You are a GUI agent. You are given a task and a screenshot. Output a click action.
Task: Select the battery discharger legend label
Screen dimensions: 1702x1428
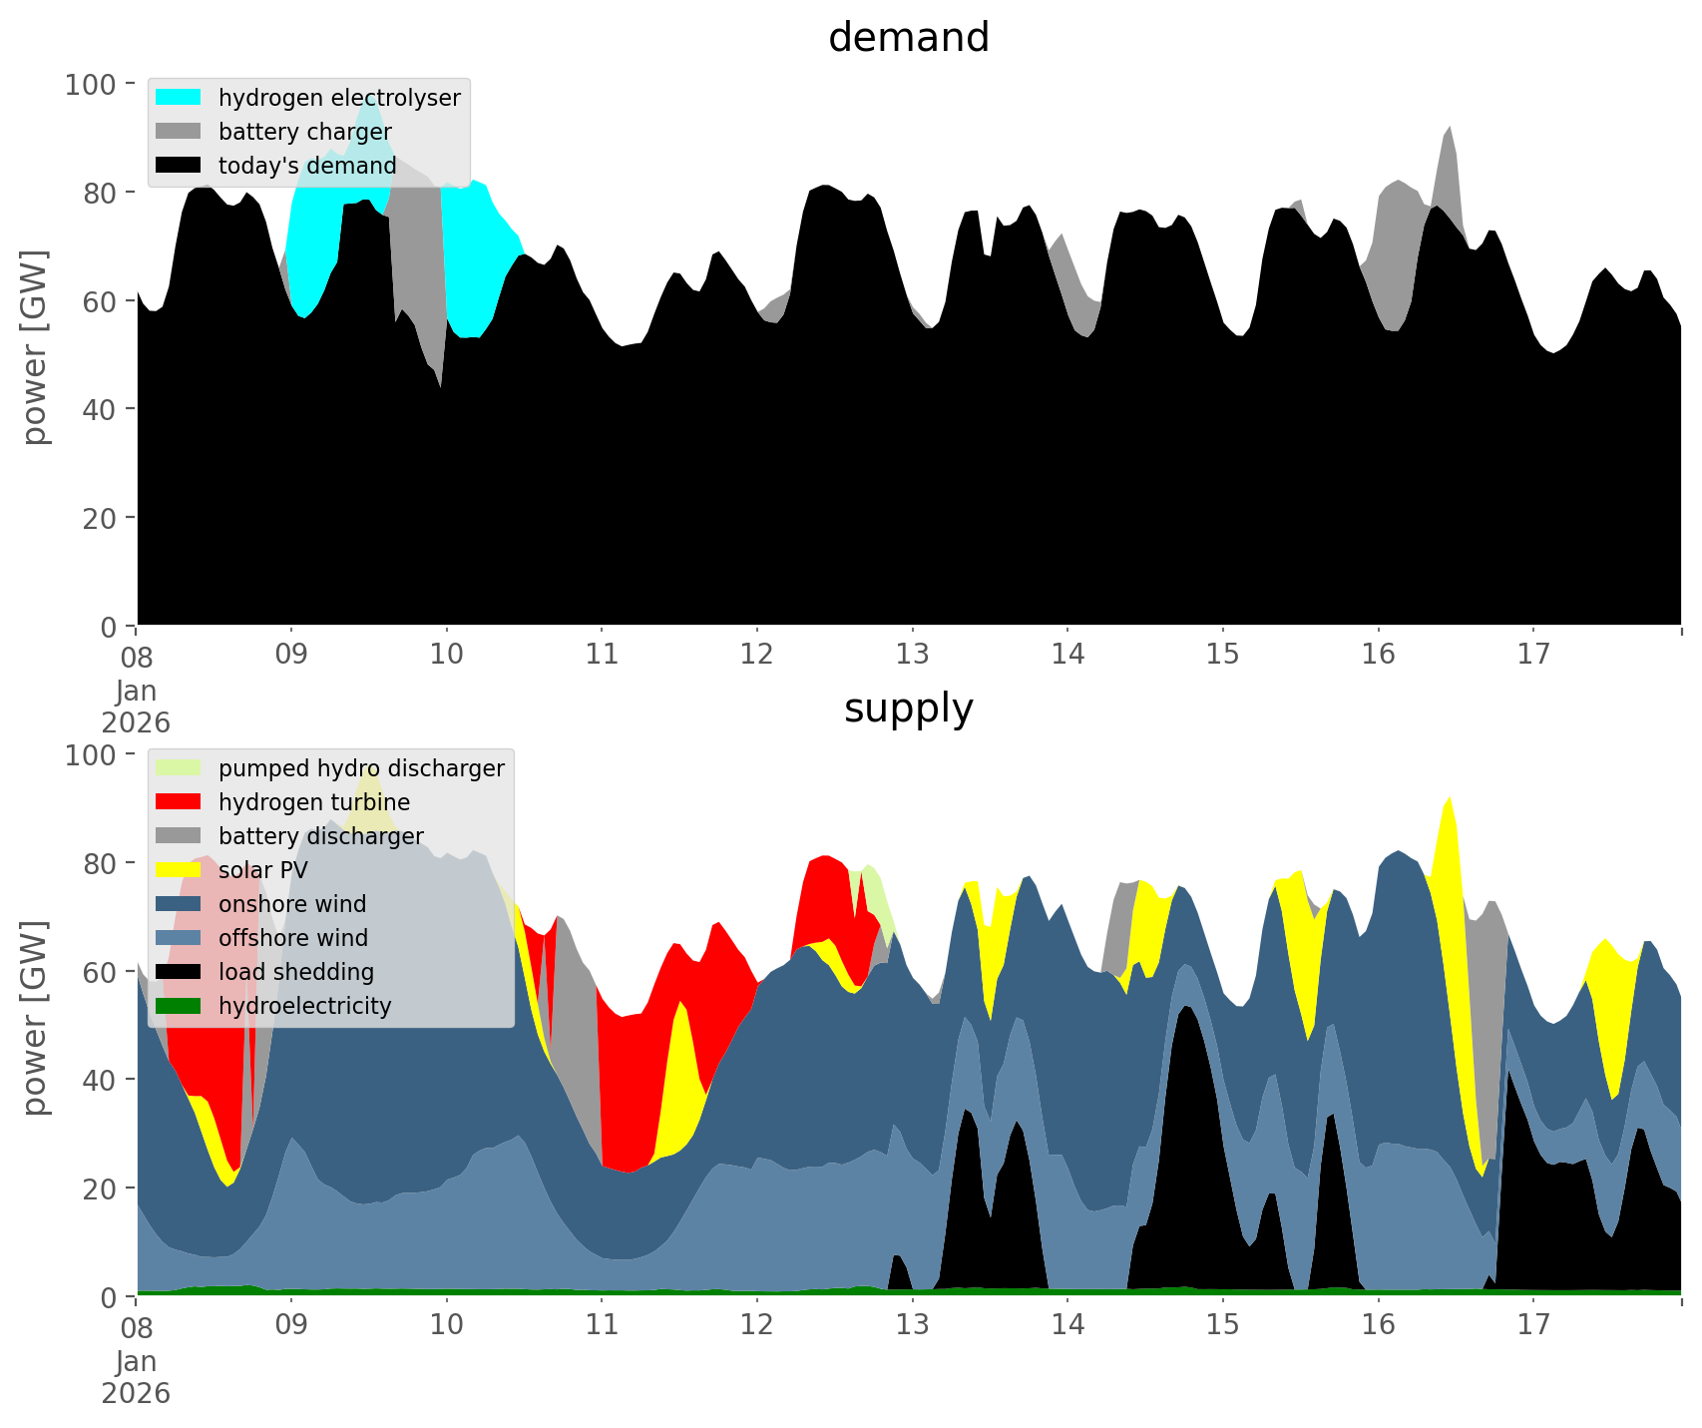[x=320, y=836]
